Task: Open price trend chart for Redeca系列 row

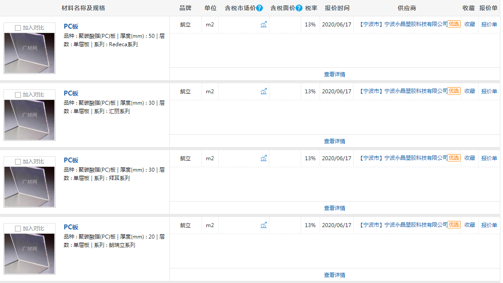Action: tap(263, 24)
